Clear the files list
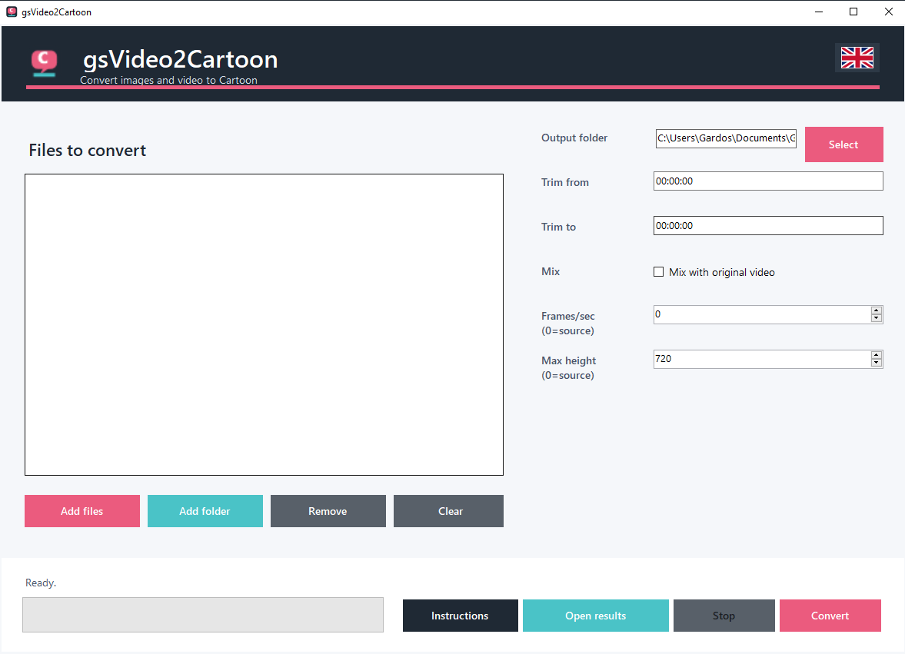Viewport: 905px width, 654px height. coord(448,511)
